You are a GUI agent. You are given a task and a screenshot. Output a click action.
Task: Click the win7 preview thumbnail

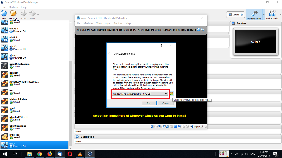256,42
